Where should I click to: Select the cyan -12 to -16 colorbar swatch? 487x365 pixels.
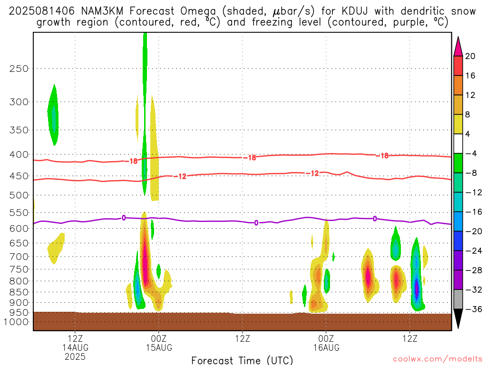458,202
